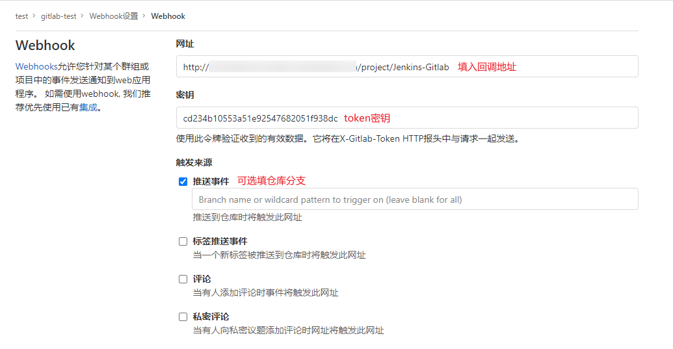Click the X-Gitlab-Token help text line
The width and height of the screenshot is (673, 349).
pos(348,139)
